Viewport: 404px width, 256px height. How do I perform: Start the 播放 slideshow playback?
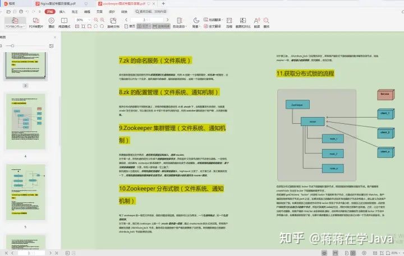click(x=52, y=22)
